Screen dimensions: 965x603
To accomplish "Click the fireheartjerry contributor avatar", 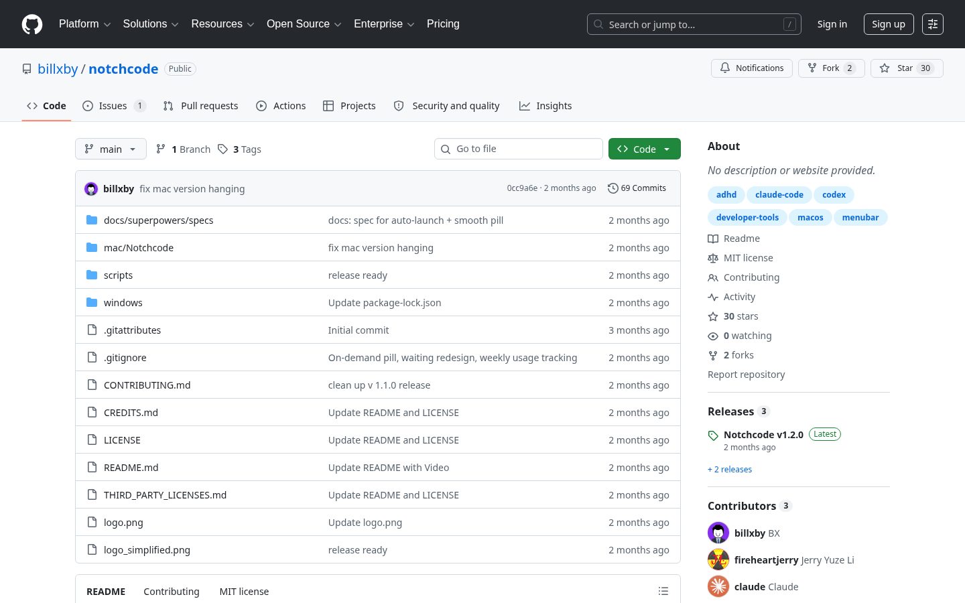I will (x=718, y=559).
